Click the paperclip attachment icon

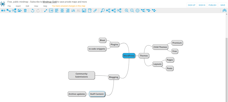click(95, 10)
